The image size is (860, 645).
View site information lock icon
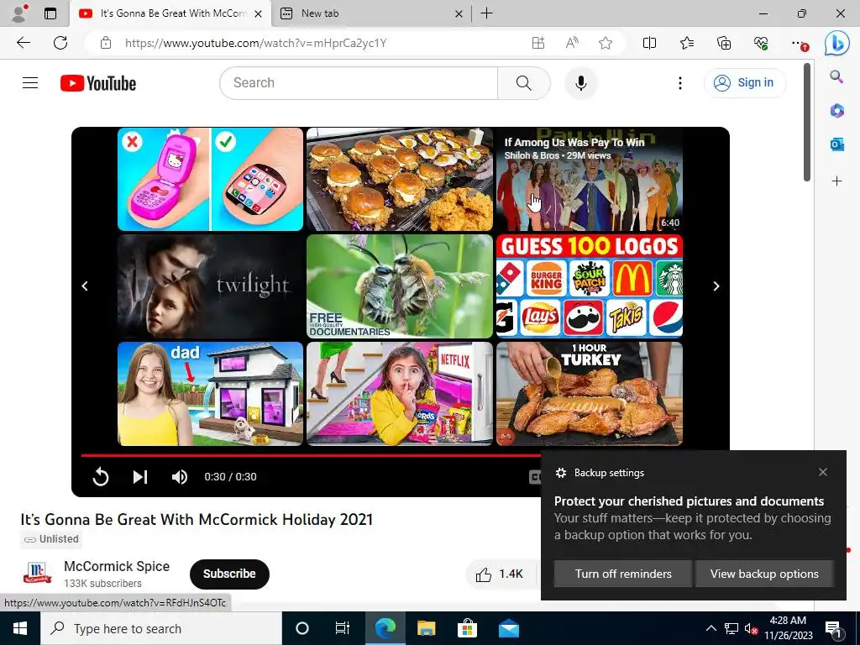pos(106,43)
